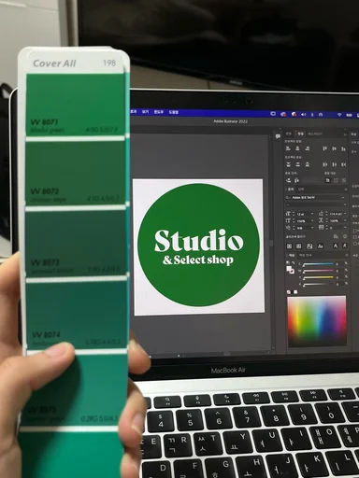
Task: Open the 보기 (View) menu
Action: [145, 112]
